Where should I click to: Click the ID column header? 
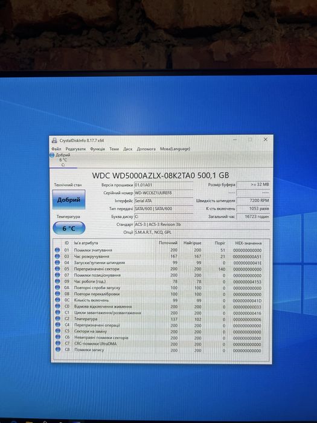[66, 243]
